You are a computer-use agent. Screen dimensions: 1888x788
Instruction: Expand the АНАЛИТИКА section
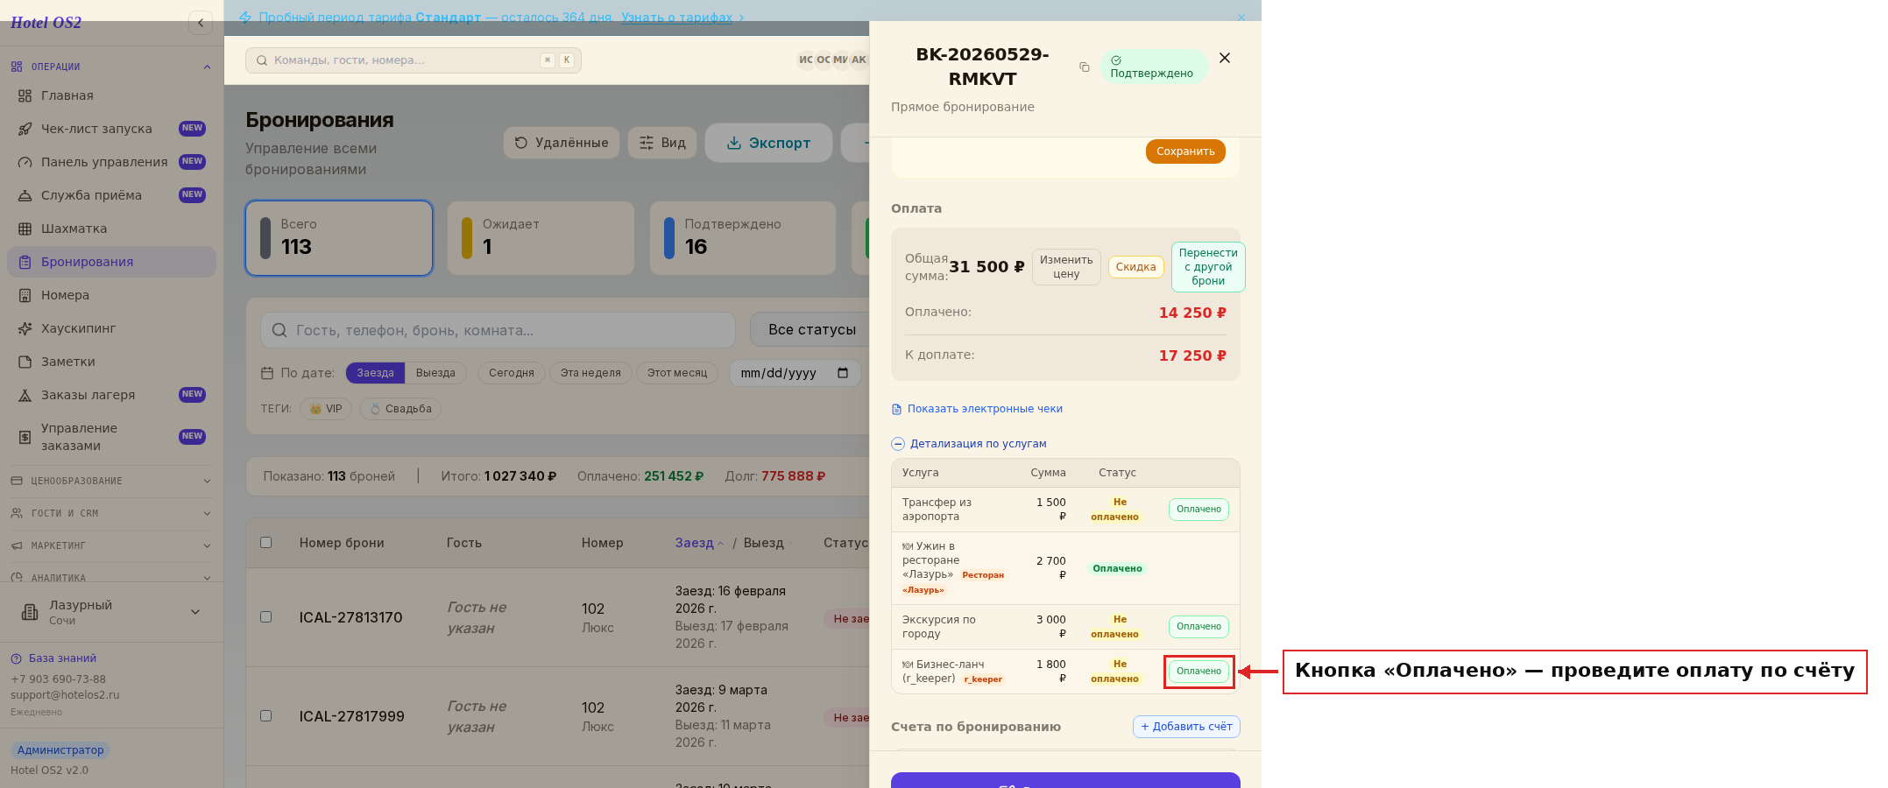(111, 577)
